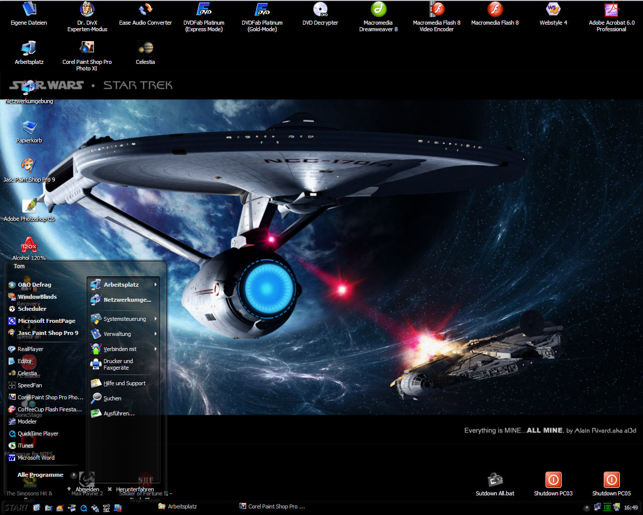Viewport: 643px width, 515px height.
Task: Open Adobe Acrobat 6.0 Professional icon
Action: (x=611, y=10)
